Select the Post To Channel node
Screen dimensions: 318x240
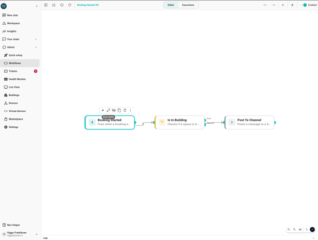(250, 123)
